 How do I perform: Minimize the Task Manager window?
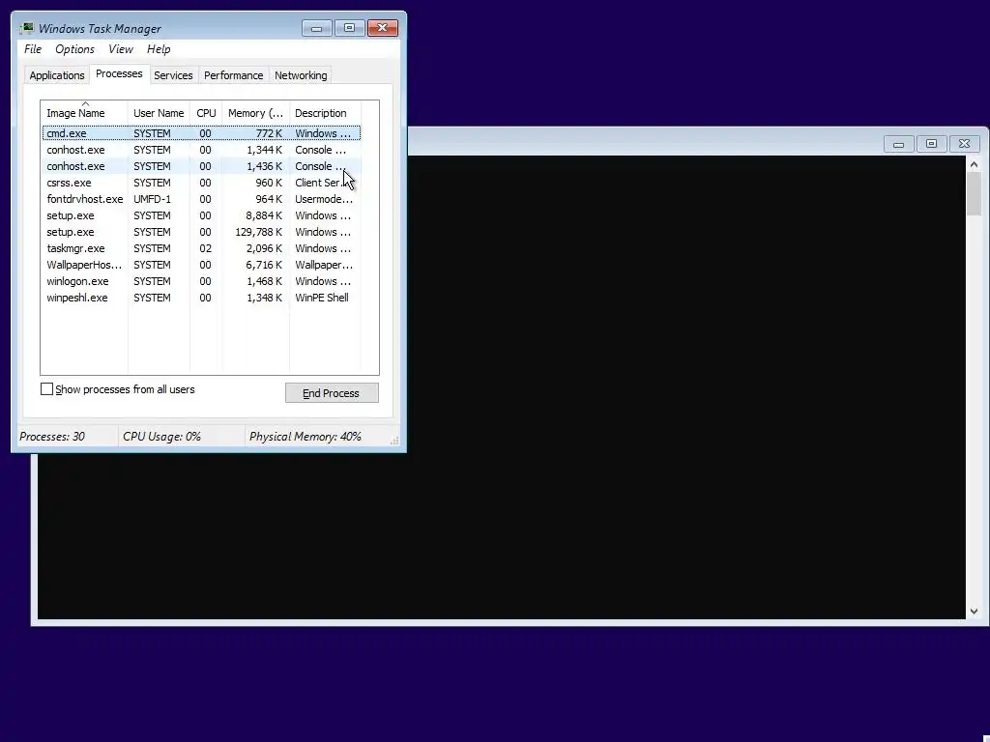[317, 28]
